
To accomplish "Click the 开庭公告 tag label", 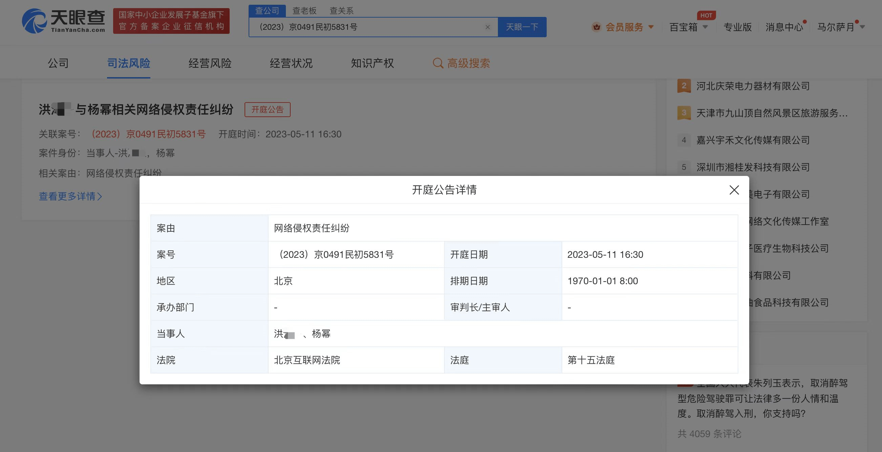I will [267, 109].
